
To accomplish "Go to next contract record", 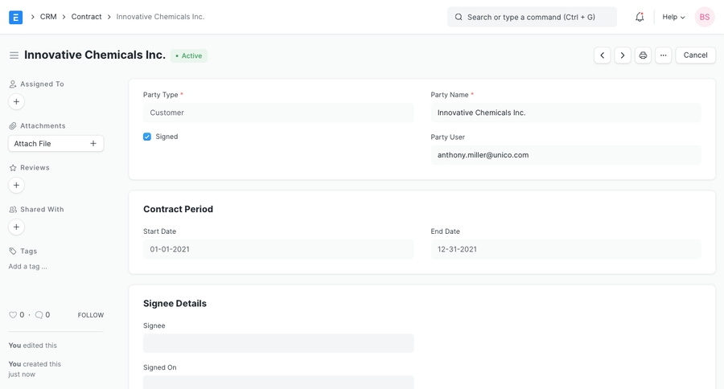I will coord(623,55).
